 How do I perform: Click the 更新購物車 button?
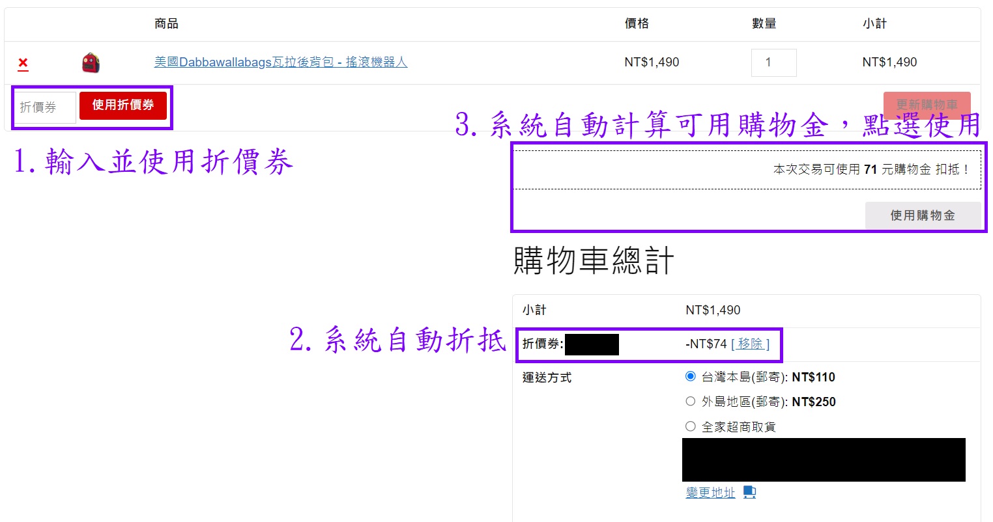[x=927, y=105]
